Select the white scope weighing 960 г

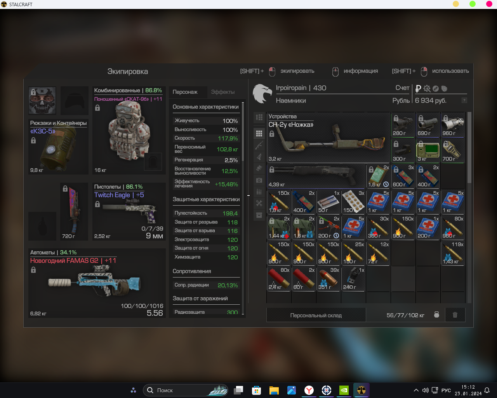(x=453, y=125)
